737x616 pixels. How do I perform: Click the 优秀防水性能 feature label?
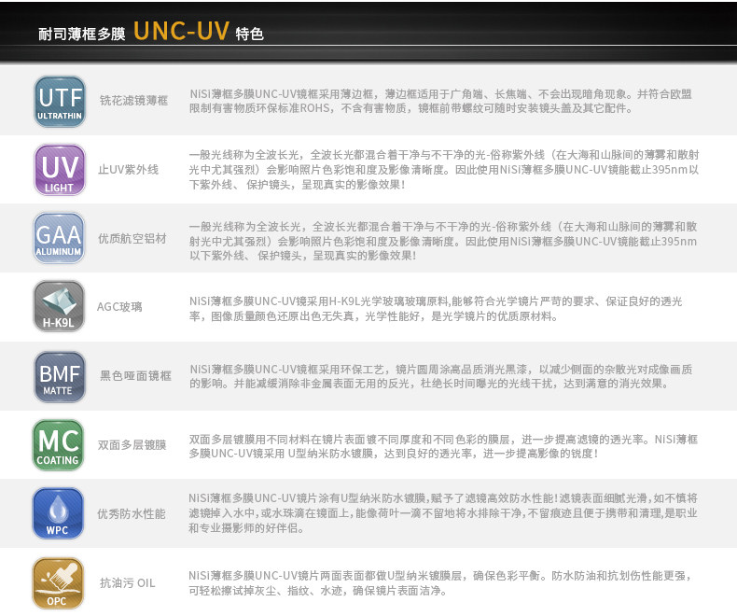pyautogui.click(x=132, y=514)
